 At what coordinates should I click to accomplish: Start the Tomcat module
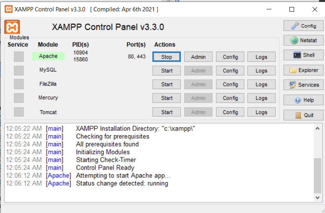pos(167,112)
